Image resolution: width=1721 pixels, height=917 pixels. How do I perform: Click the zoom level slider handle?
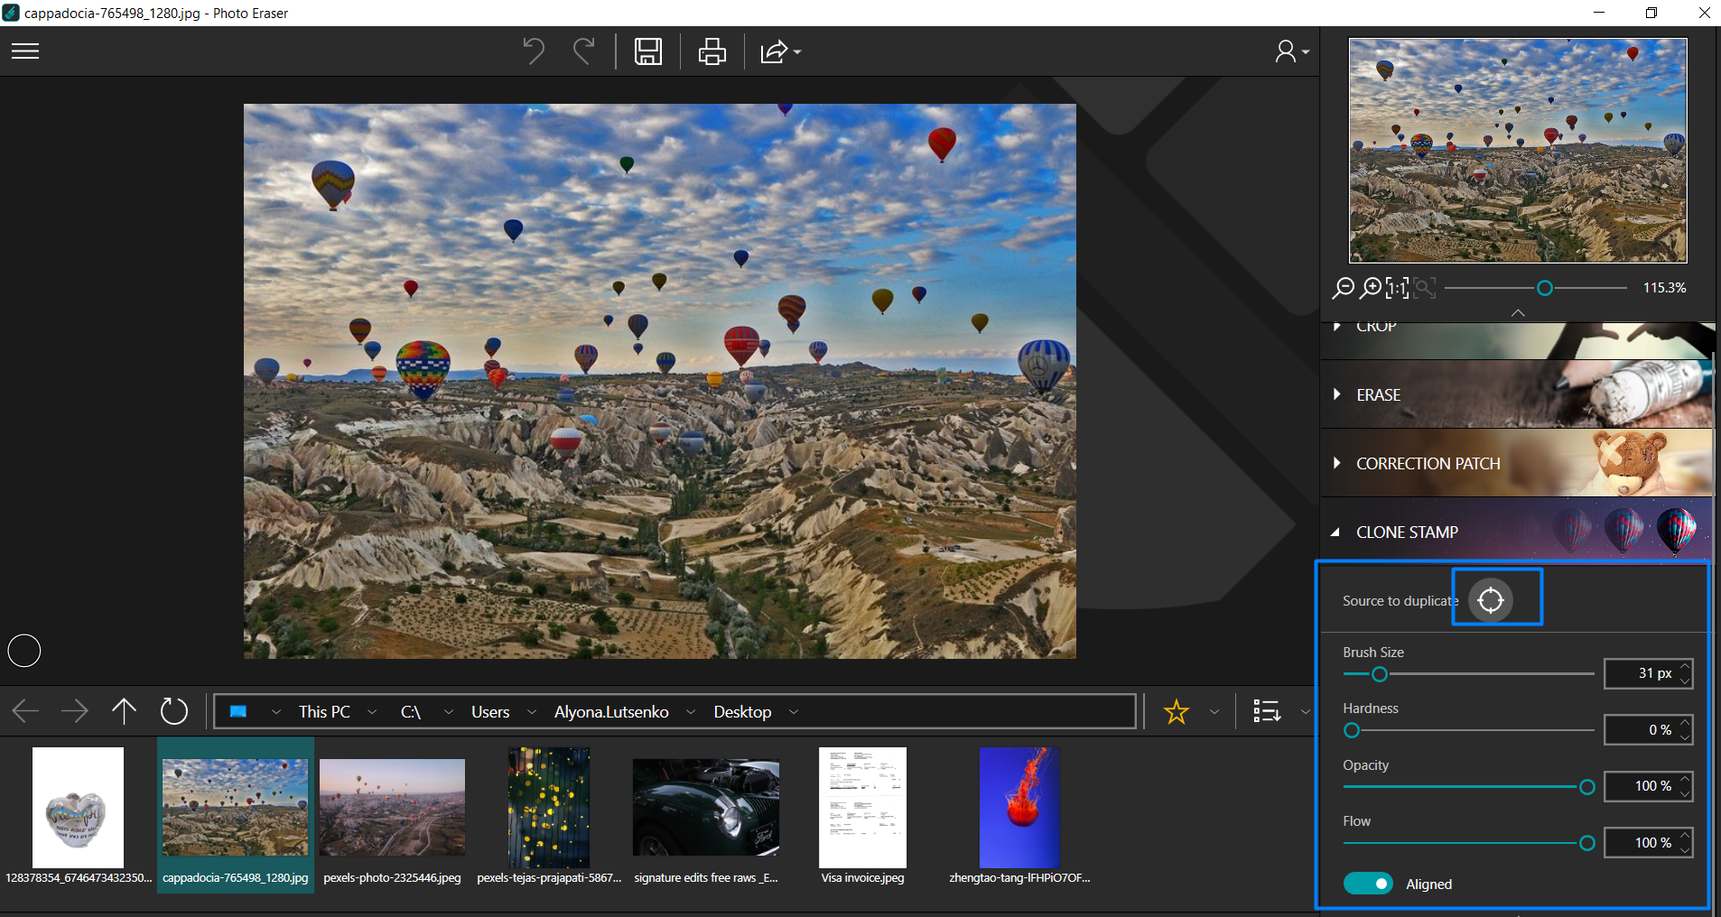point(1545,288)
